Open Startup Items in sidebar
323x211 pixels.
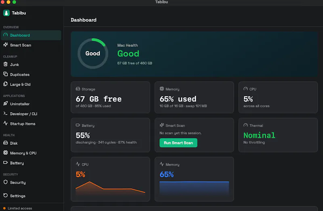coord(31,124)
